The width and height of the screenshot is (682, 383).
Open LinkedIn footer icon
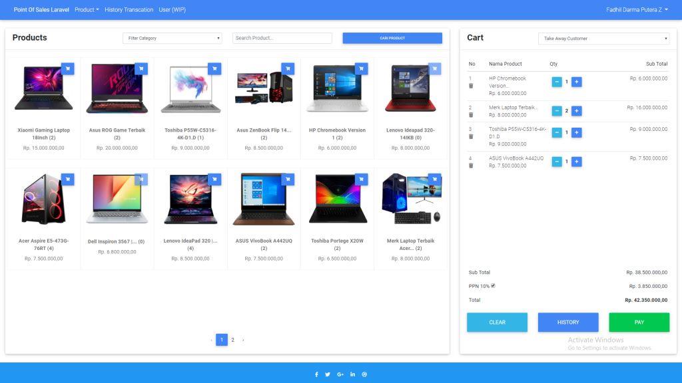pyautogui.click(x=352, y=374)
